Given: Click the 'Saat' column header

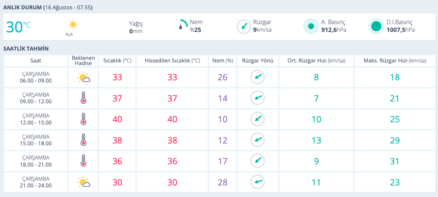Looking at the screenshot, I should 36,61.
